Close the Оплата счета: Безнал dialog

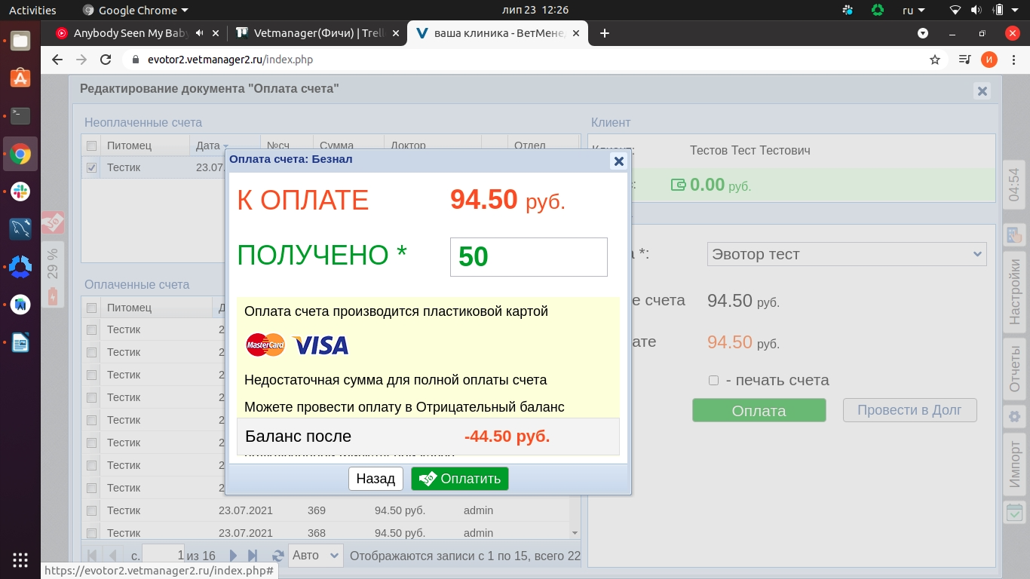[618, 161]
